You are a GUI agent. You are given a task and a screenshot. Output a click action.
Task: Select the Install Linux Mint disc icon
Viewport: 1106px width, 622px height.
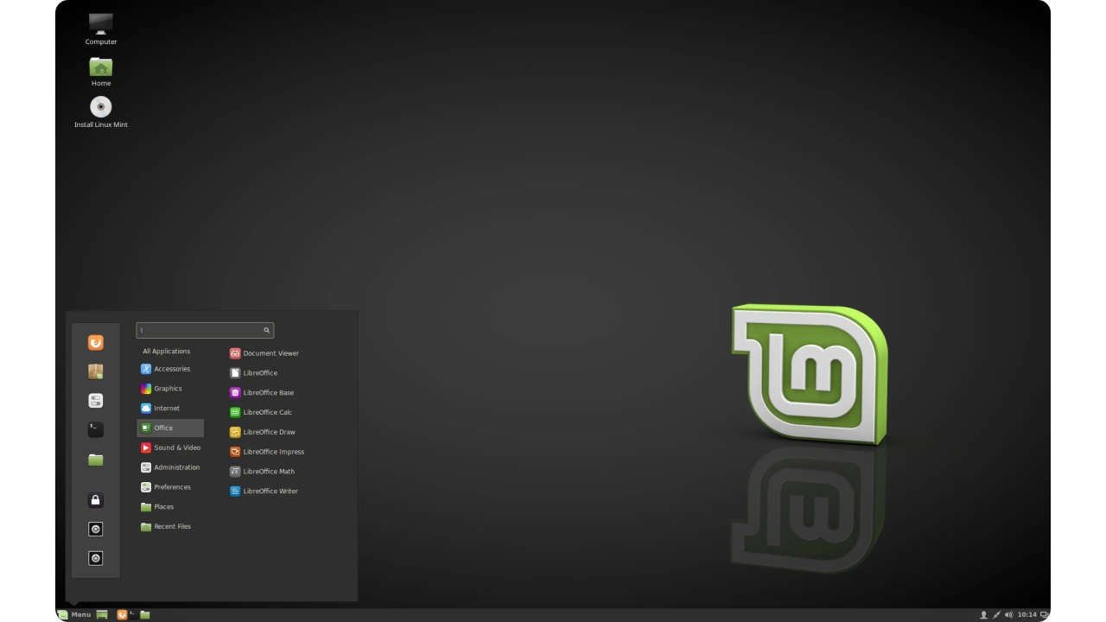tap(101, 112)
